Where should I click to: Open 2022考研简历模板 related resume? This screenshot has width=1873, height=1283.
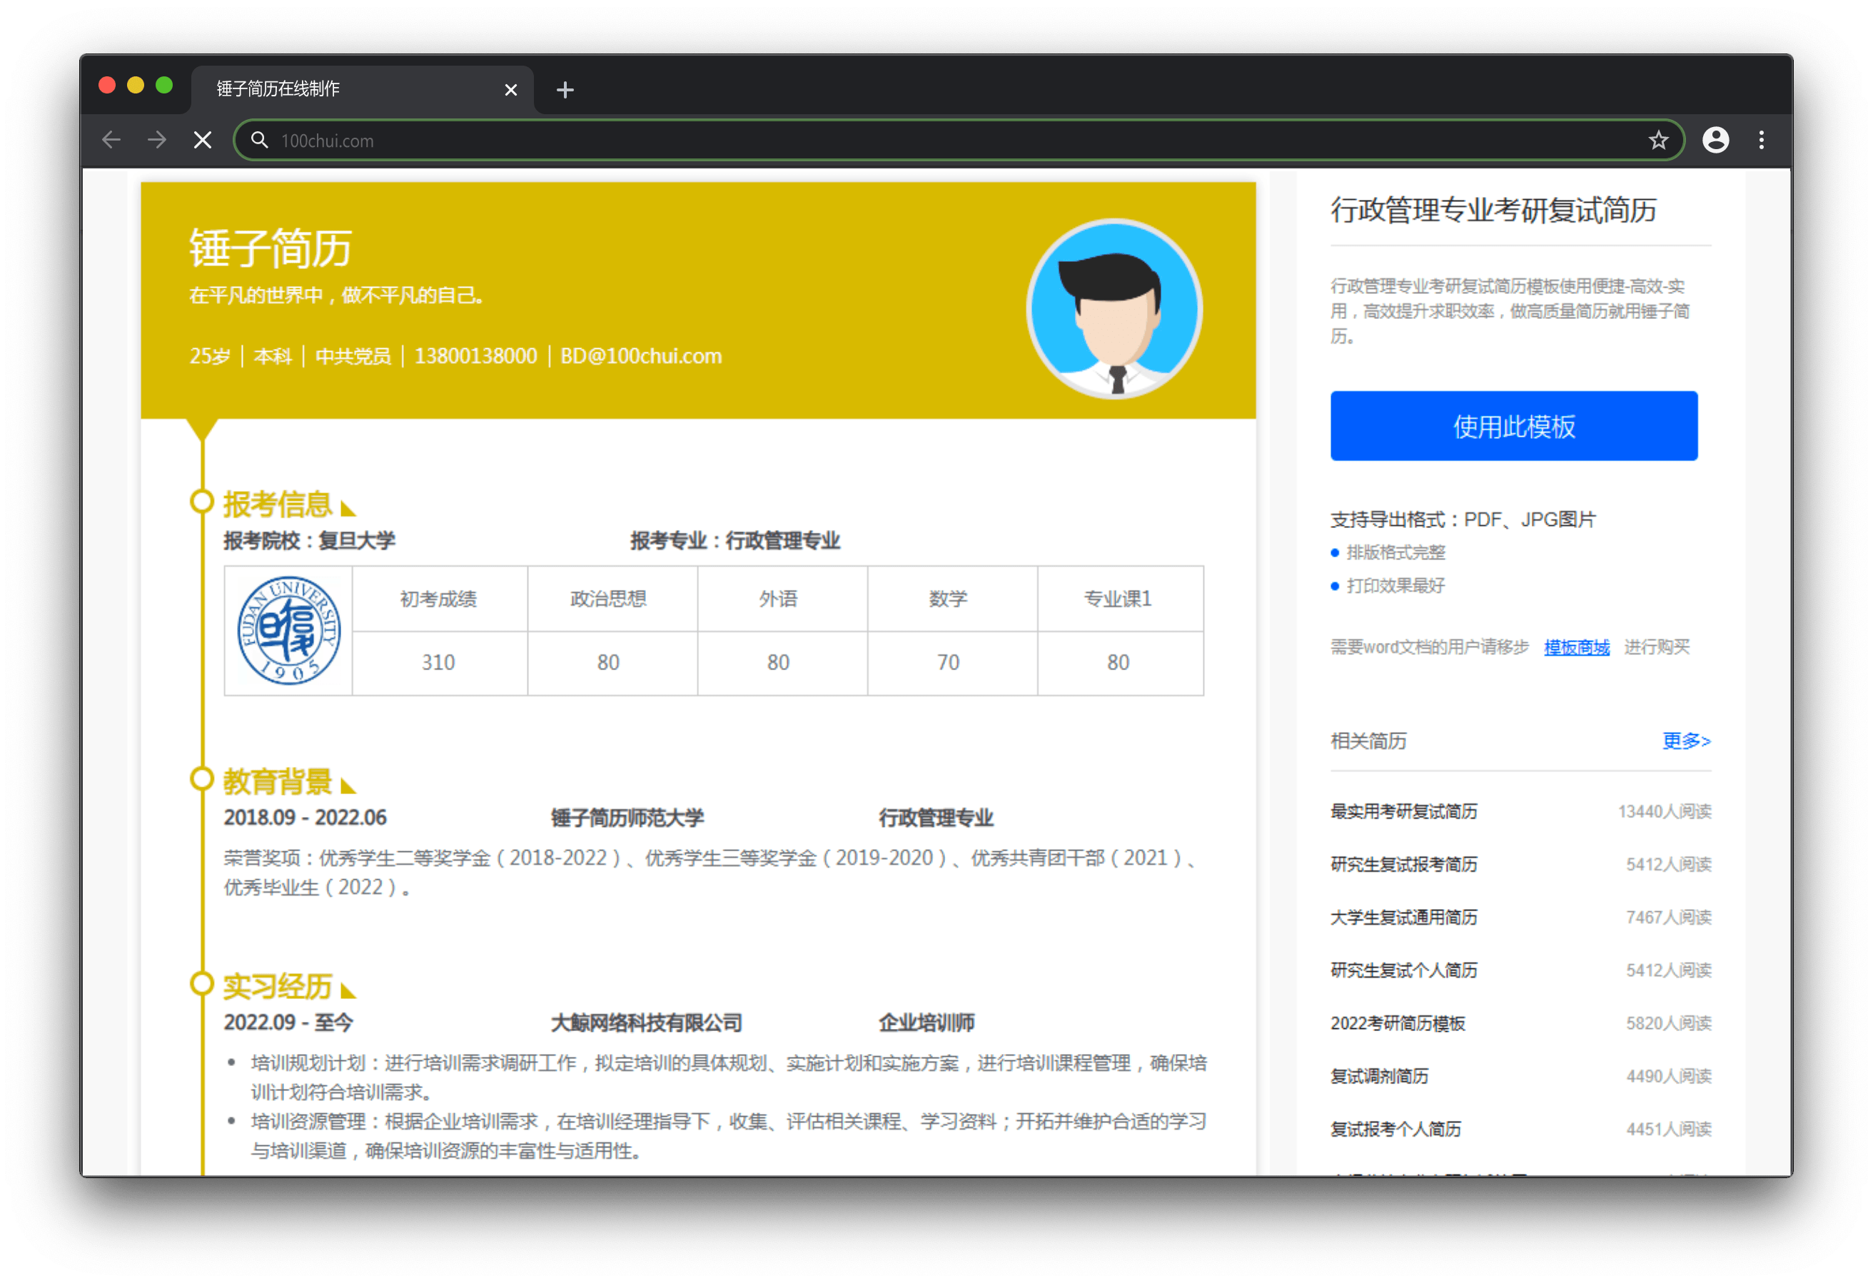[1398, 1023]
